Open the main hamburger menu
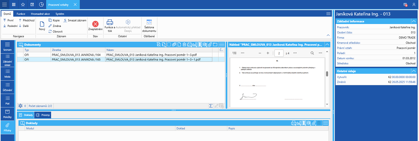The height and width of the screenshot is (141, 419). pyautogui.click(x=4, y=4)
